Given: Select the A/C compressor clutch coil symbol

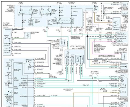Looking at the screenshot, I should coord(62,43).
